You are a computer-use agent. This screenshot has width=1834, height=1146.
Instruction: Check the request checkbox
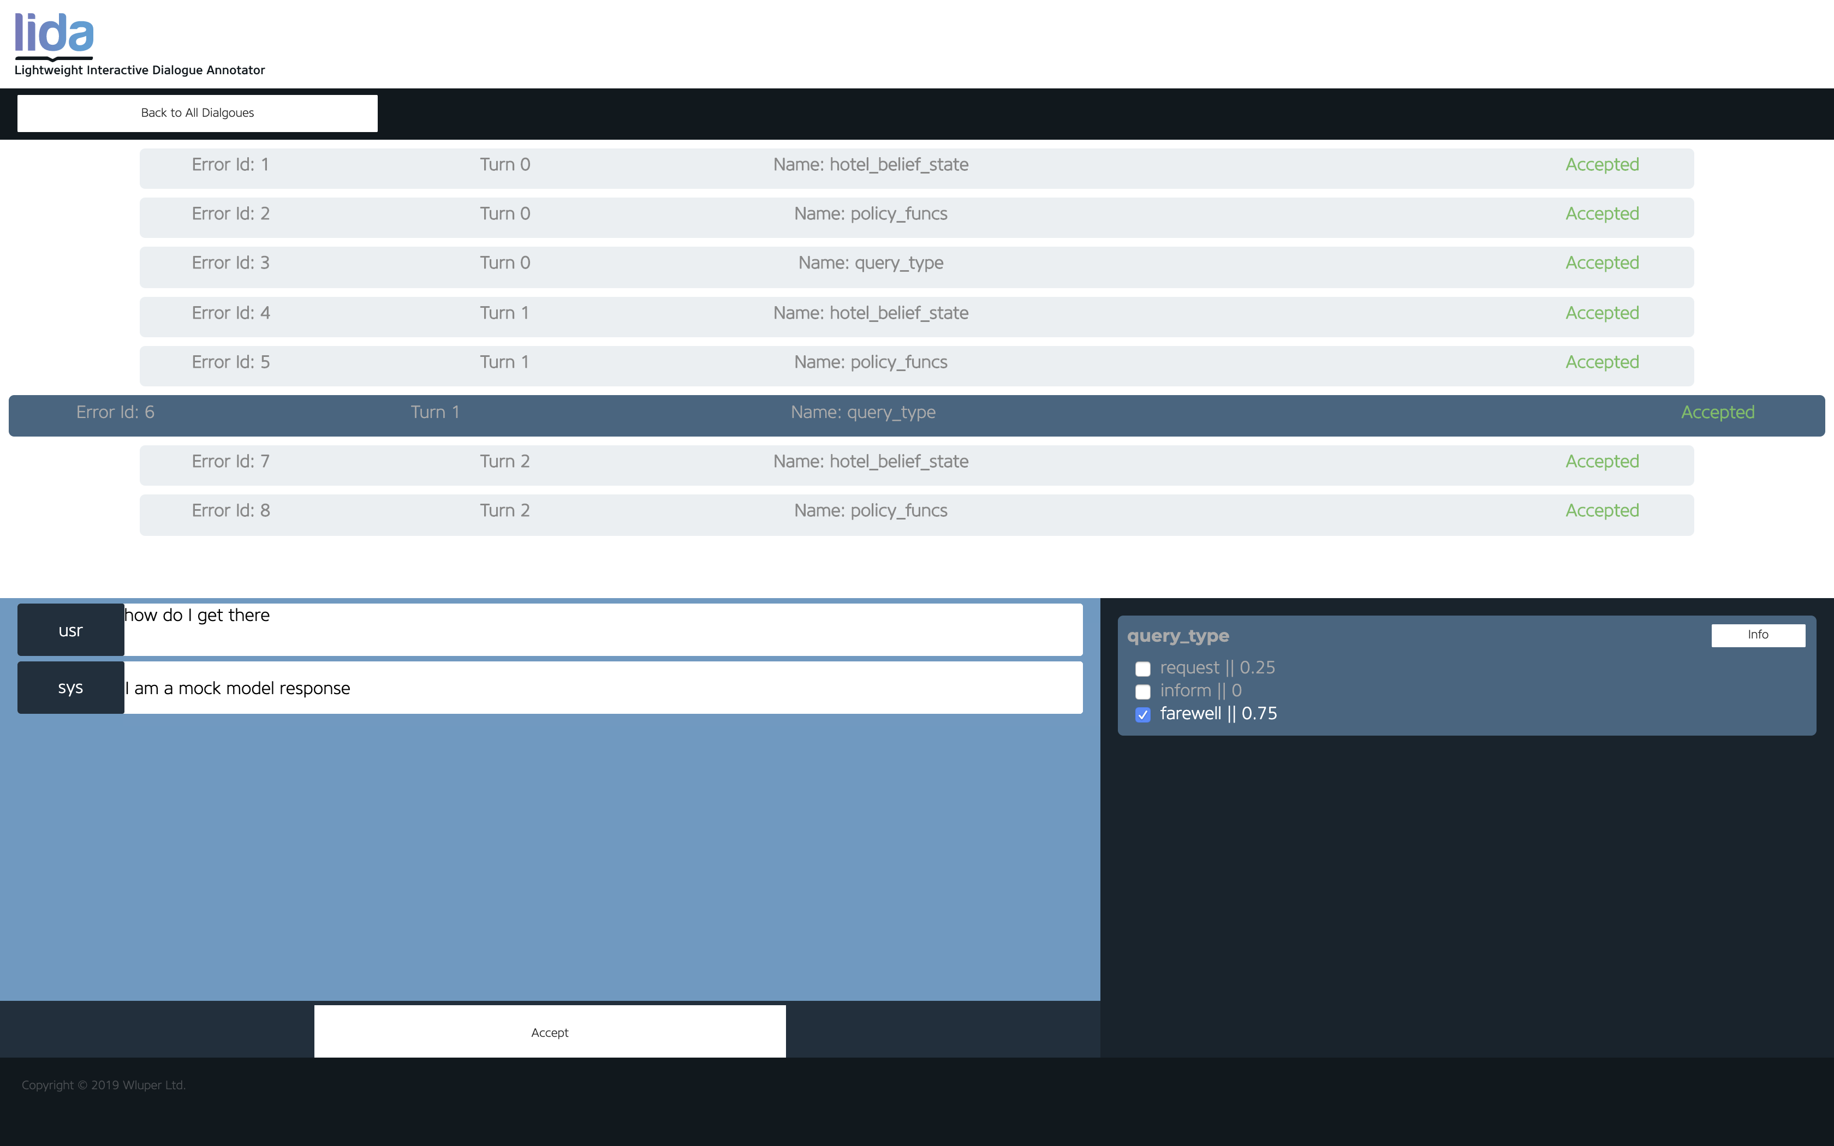1143,668
